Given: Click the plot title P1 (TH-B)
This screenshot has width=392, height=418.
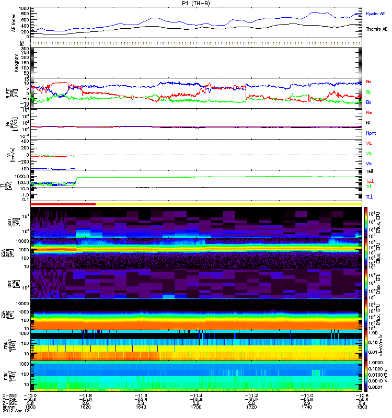Looking at the screenshot, I should [196, 3].
